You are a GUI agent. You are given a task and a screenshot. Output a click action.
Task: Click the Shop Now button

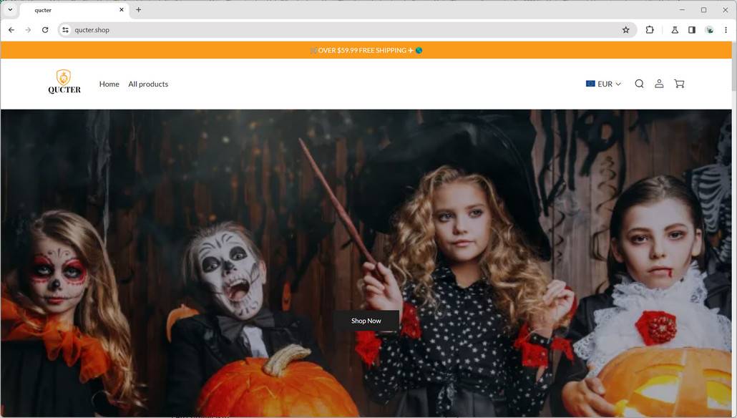pyautogui.click(x=366, y=321)
